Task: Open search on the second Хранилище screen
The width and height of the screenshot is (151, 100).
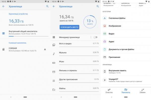Action: [98, 6]
